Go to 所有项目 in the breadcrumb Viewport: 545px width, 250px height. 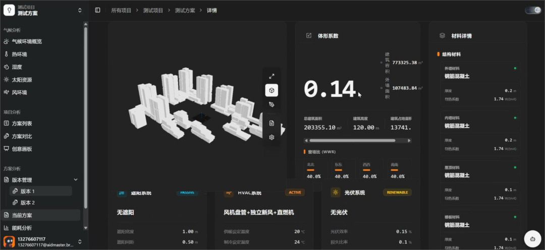click(x=121, y=11)
